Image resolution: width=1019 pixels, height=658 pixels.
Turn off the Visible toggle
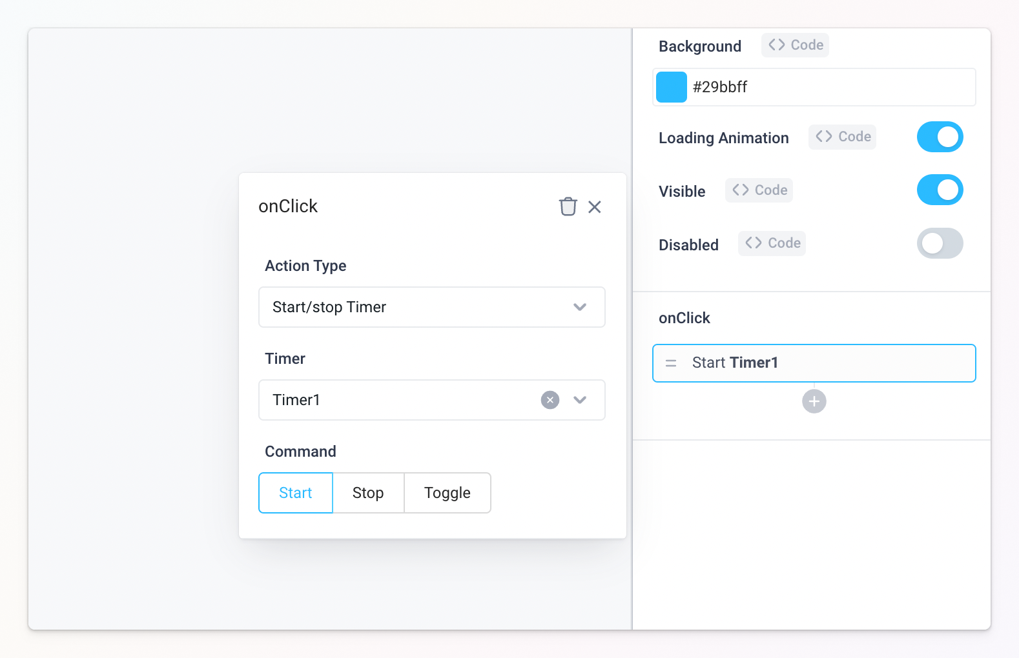(940, 190)
